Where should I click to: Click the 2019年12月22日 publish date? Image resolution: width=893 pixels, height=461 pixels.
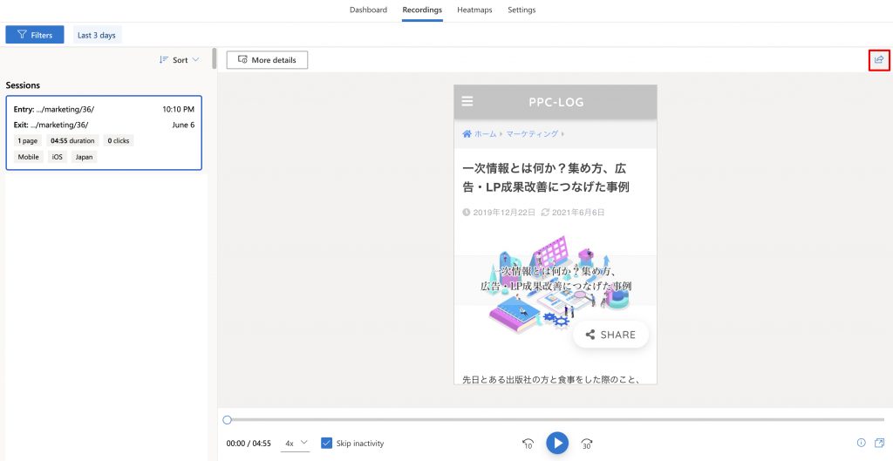pyautogui.click(x=504, y=213)
